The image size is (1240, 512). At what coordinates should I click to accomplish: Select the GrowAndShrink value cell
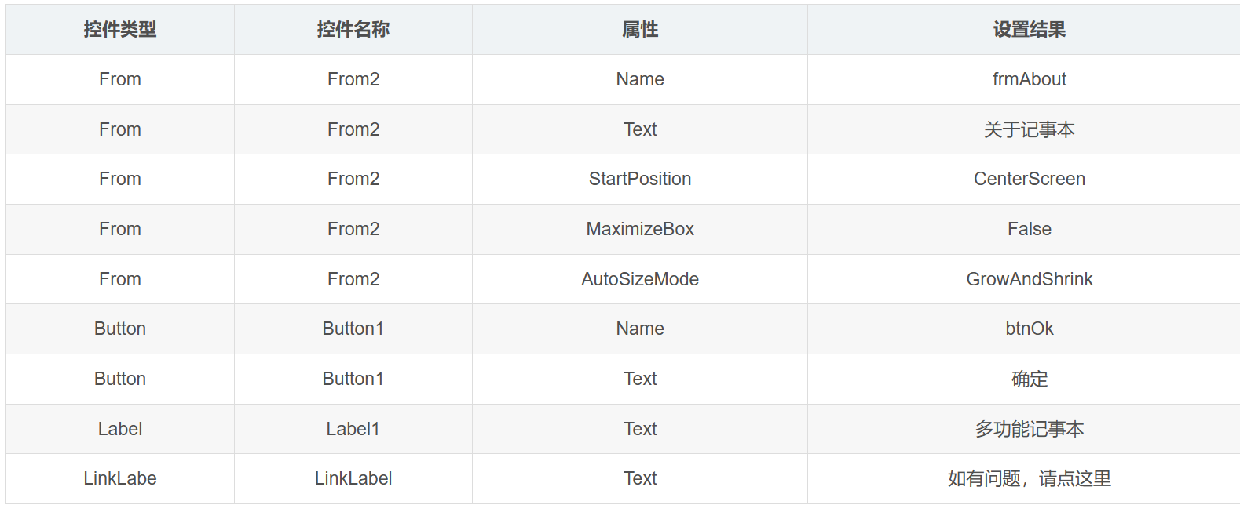tap(1029, 279)
